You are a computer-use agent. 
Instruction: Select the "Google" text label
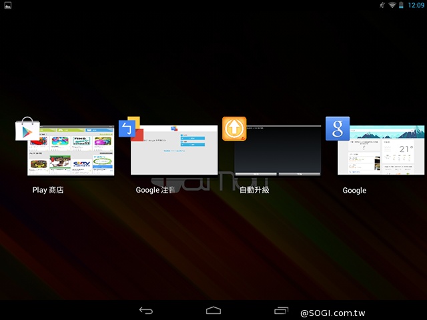(354, 190)
